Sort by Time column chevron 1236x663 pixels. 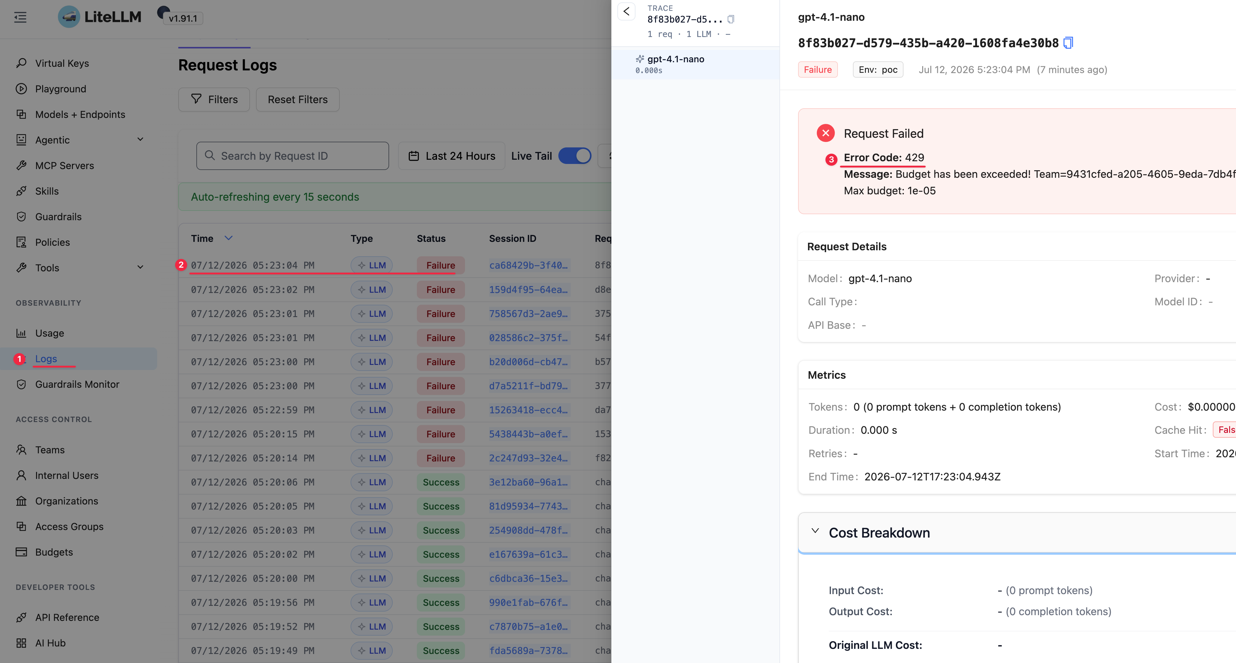(228, 238)
